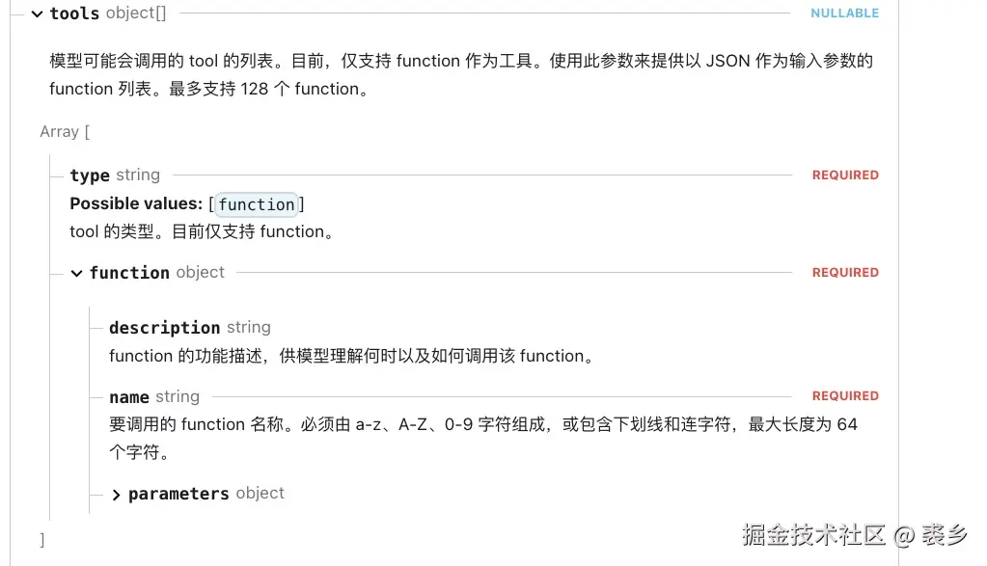Click the NULLABLE badge beside tools
987x566 pixels.
click(844, 13)
